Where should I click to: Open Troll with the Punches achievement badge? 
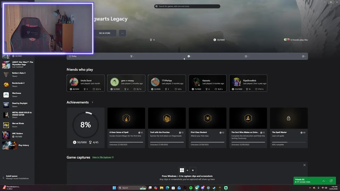pos(167,118)
